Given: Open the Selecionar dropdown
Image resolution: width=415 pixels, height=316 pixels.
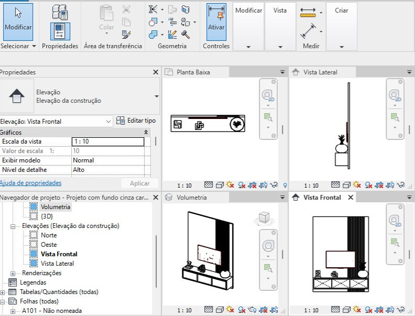Looking at the screenshot, I should point(18,46).
